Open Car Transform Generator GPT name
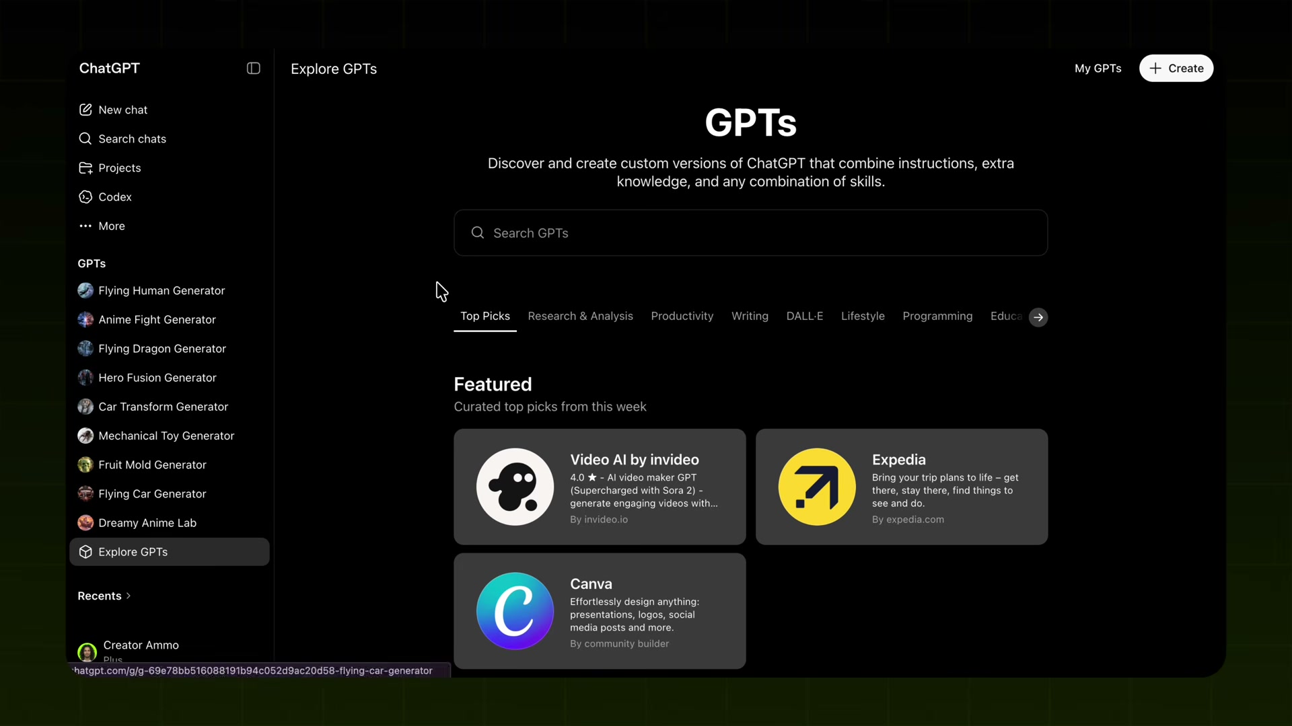Screen dimensions: 1292x726 click(163, 407)
